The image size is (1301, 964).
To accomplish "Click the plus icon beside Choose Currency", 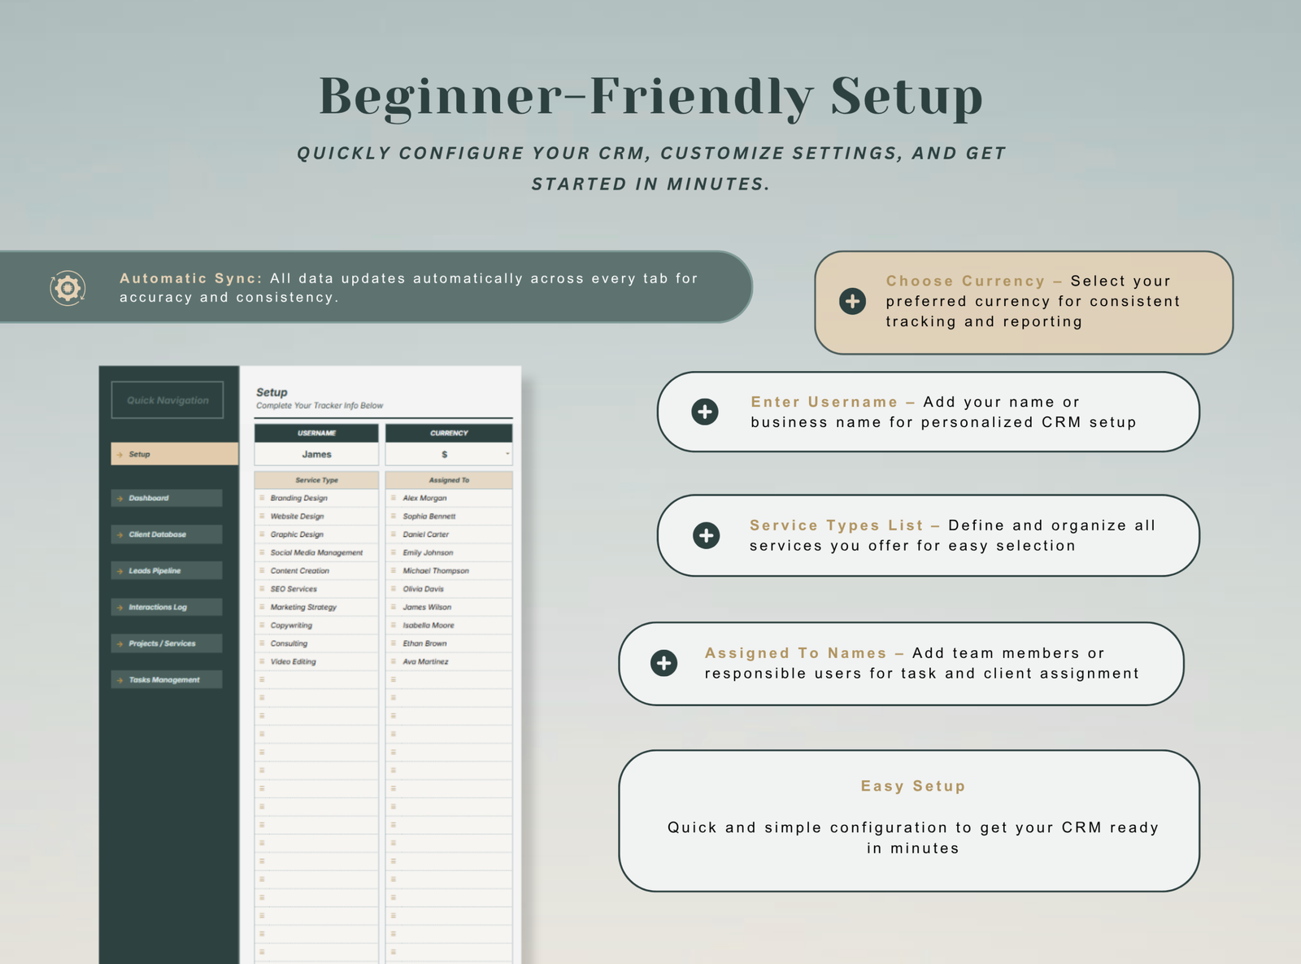I will (x=852, y=301).
